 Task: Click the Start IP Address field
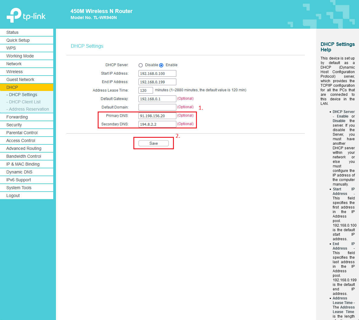coord(157,73)
